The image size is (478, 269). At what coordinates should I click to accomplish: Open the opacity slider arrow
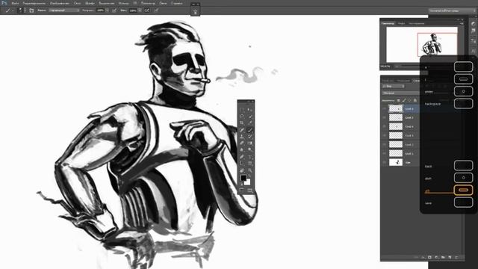pos(107,10)
